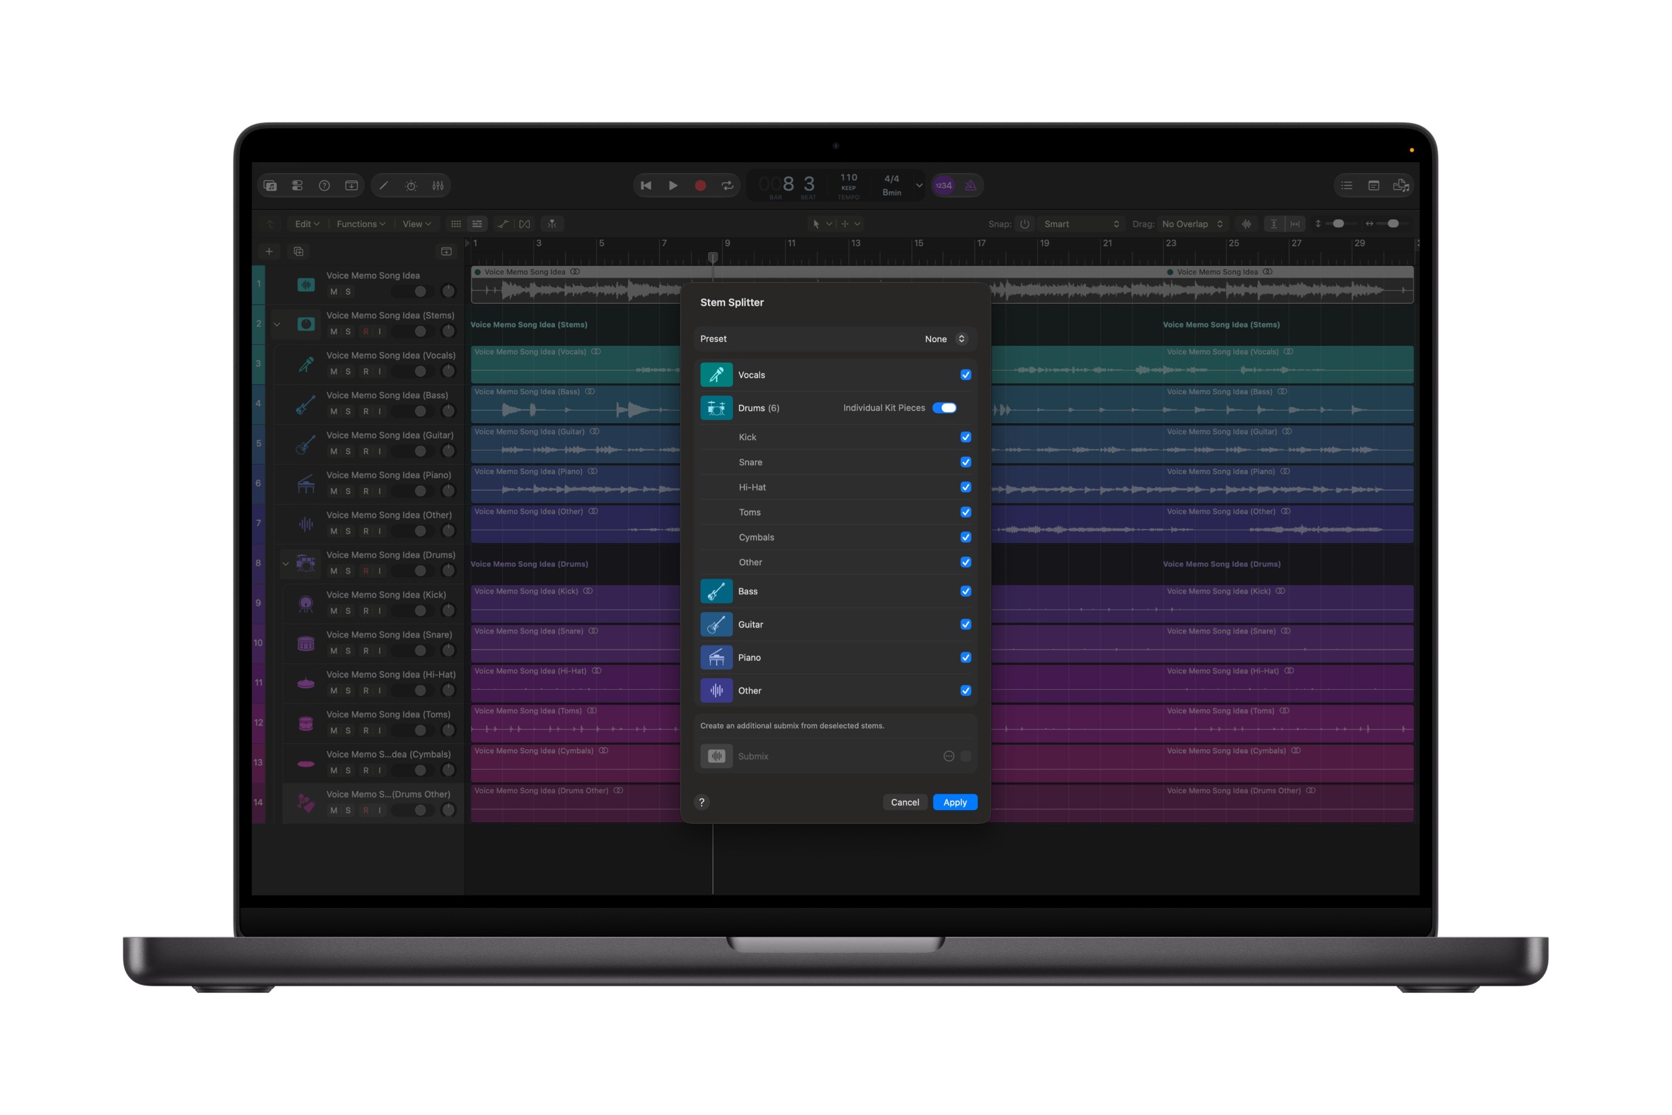The height and width of the screenshot is (1115, 1672).
Task: Open the Functions menu
Action: pos(361,224)
